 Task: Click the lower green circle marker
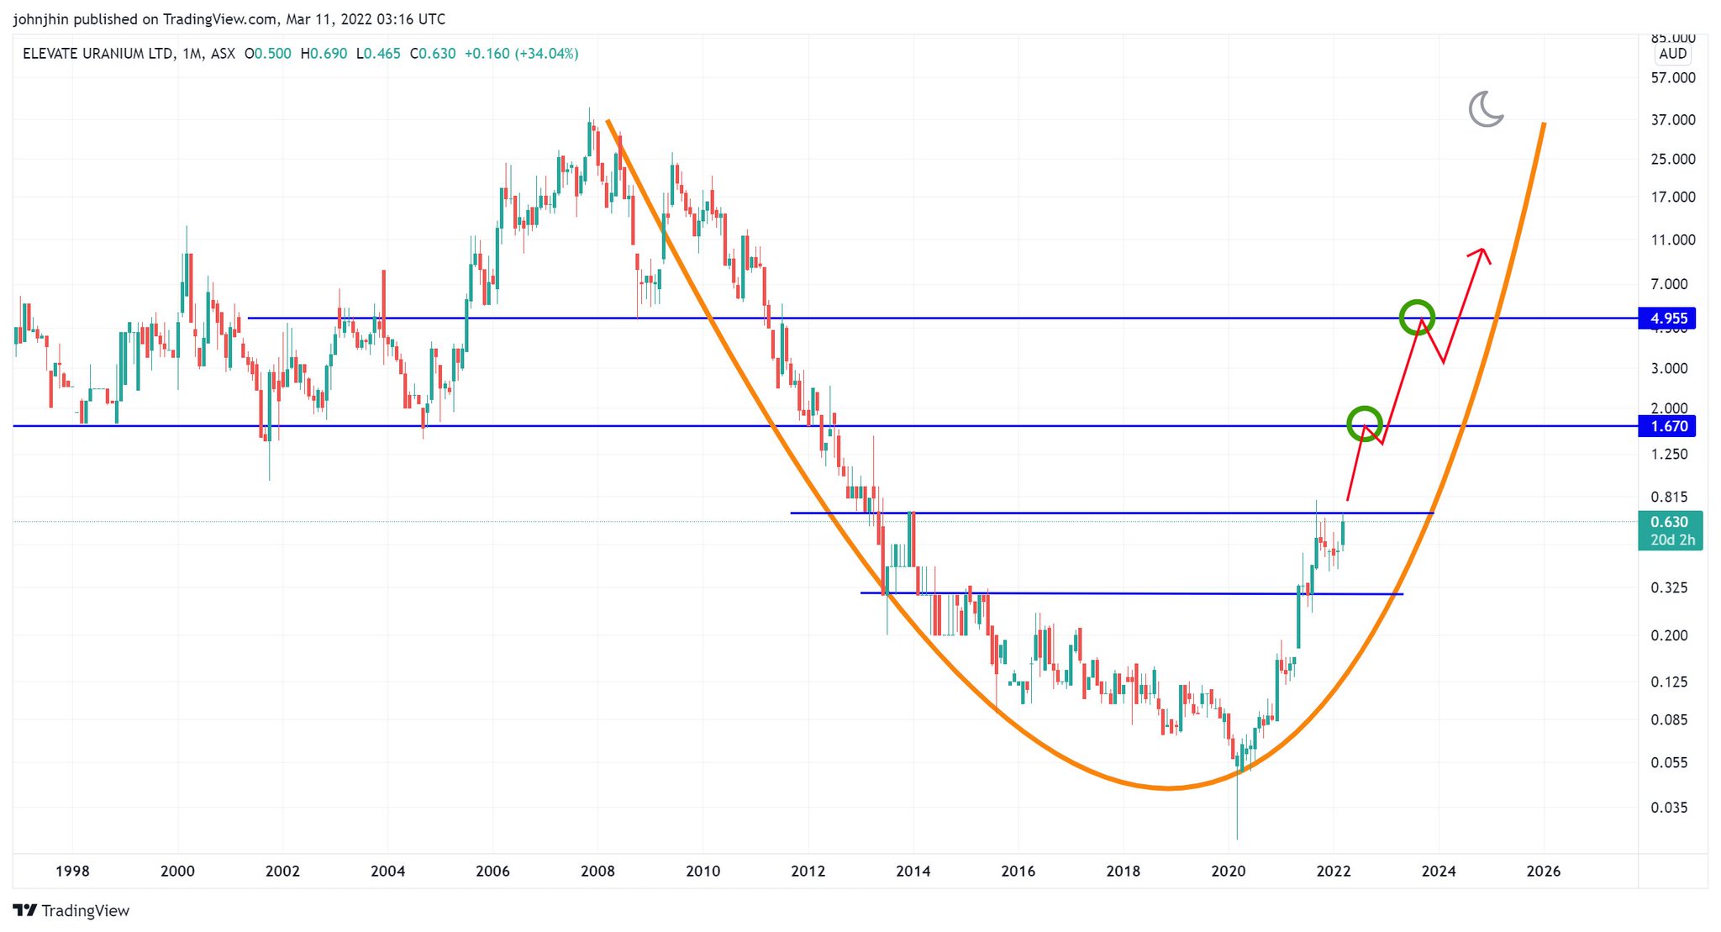pyautogui.click(x=1364, y=424)
